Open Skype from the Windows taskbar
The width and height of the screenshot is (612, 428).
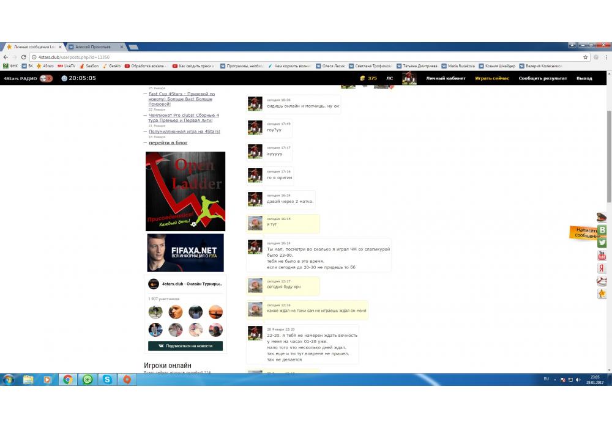coord(108,380)
